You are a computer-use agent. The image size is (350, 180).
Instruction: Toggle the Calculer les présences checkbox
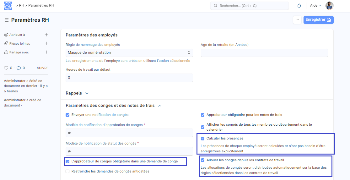(x=203, y=139)
